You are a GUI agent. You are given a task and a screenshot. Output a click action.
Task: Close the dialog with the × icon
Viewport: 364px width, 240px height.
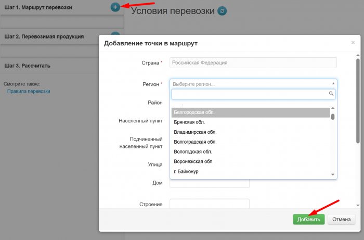pos(353,43)
